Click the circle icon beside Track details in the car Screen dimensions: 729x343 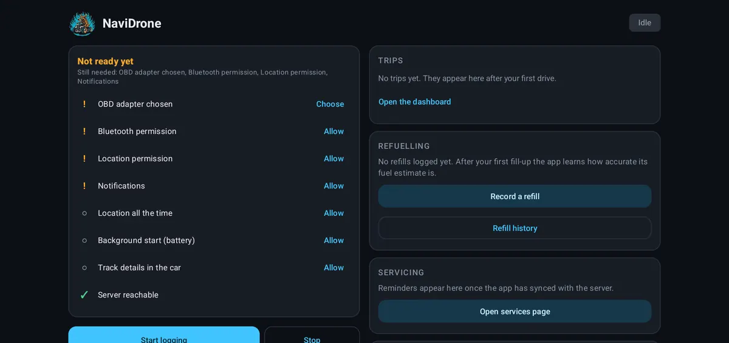pos(84,268)
